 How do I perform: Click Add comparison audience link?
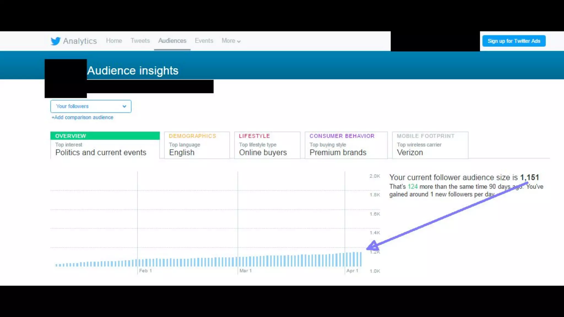click(x=82, y=117)
